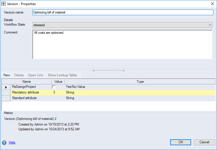This screenshot has width=217, height=150.
Task: Click in the Version name field
Action: [123, 12]
